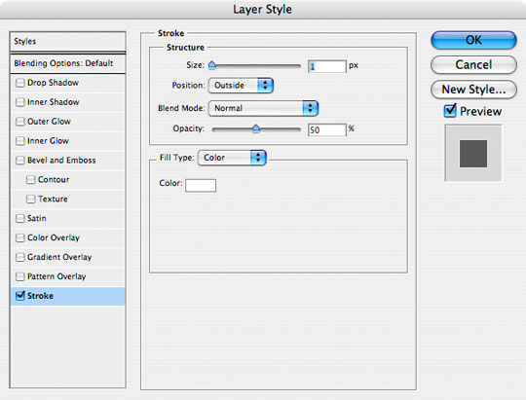Click the Opacity slider handle
The image size is (526, 400).
(256, 128)
